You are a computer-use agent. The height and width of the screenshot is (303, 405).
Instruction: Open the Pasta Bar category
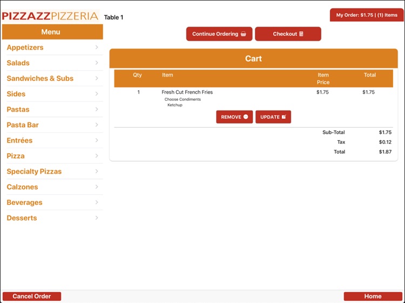pos(52,125)
